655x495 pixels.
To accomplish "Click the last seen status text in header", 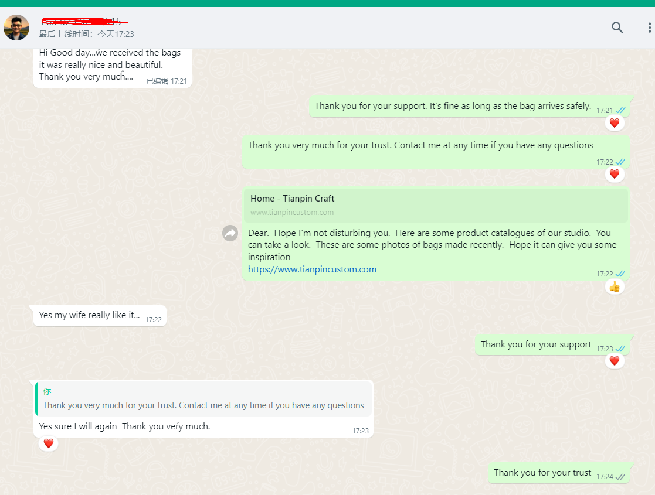I will [x=87, y=34].
